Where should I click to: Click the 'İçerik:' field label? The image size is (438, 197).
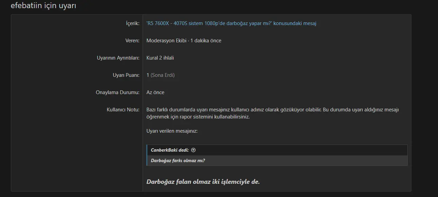(x=132, y=23)
